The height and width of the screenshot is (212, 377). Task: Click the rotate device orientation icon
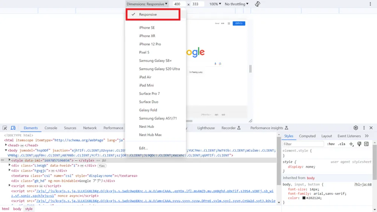[x=257, y=4]
